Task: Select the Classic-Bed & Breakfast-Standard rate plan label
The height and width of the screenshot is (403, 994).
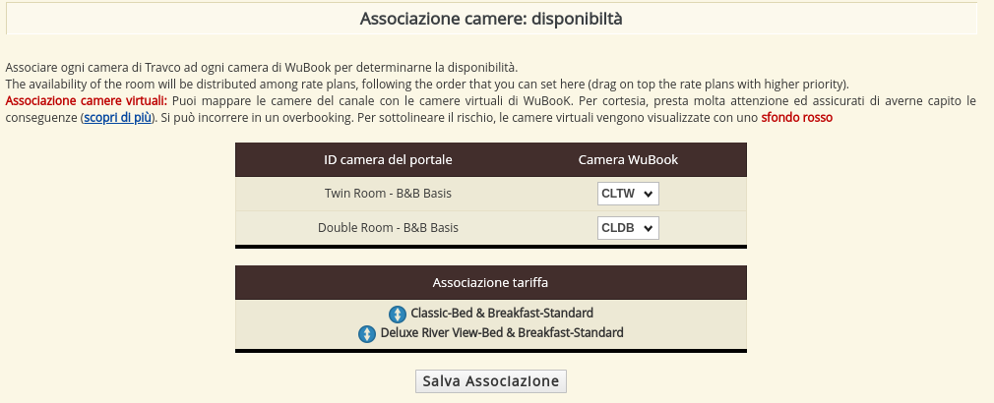Action: tap(502, 314)
